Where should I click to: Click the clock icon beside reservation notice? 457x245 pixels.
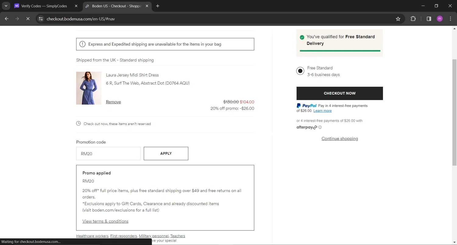[78, 124]
